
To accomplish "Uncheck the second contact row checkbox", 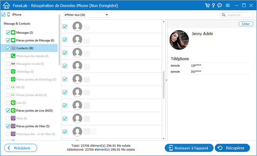I will click(65, 40).
